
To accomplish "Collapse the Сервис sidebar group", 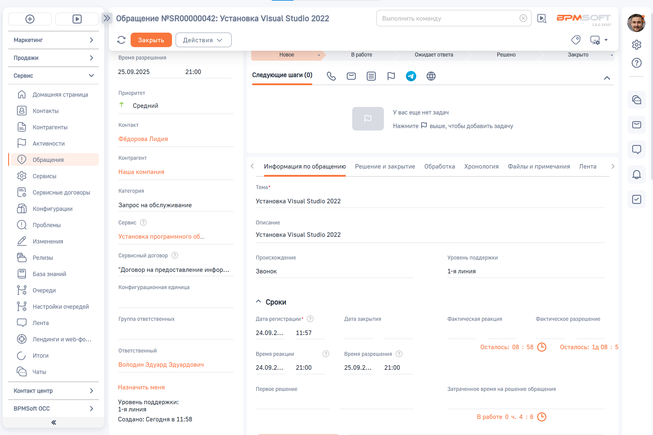I will (x=53, y=76).
